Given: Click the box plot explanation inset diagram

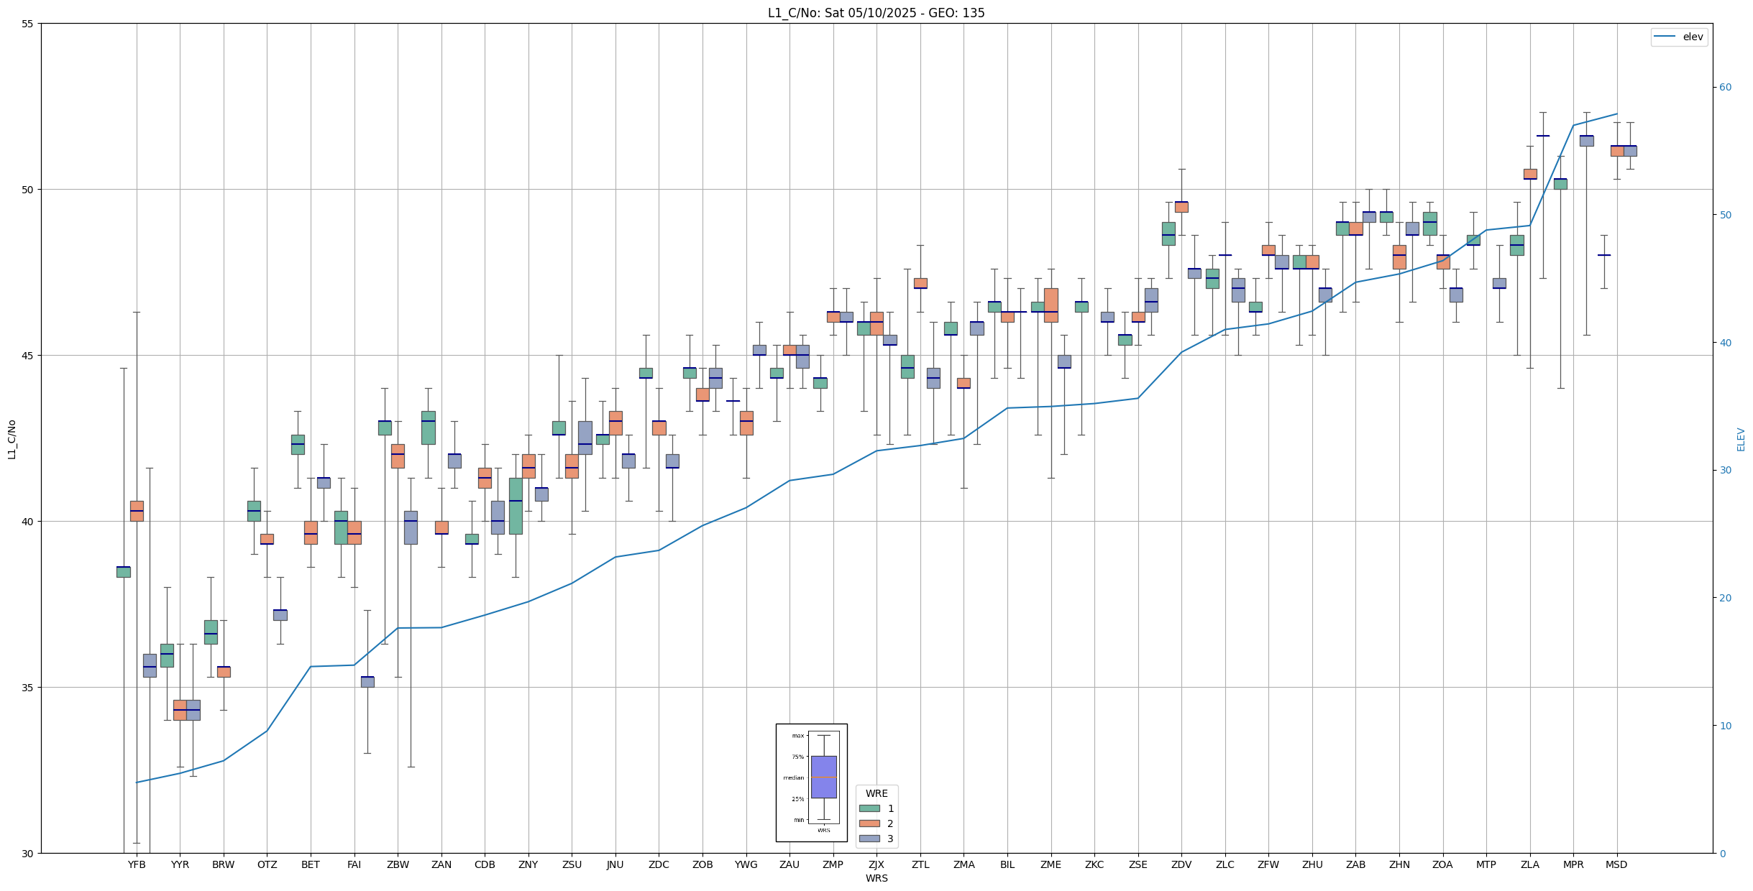Looking at the screenshot, I should tap(811, 782).
